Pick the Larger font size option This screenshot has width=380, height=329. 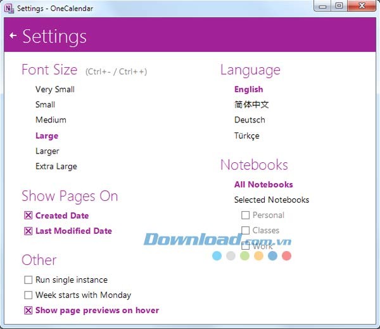pos(47,151)
